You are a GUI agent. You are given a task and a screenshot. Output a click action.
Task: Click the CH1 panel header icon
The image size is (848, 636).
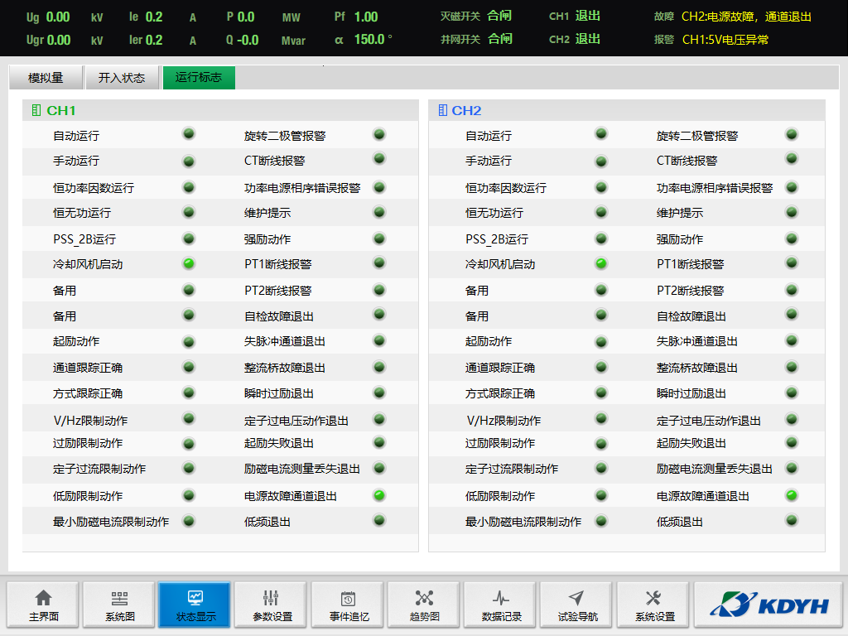[x=36, y=110]
